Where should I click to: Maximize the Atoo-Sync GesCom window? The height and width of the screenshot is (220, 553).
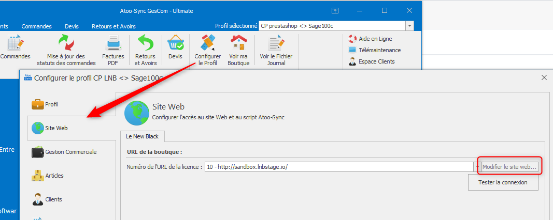pyautogui.click(x=385, y=10)
